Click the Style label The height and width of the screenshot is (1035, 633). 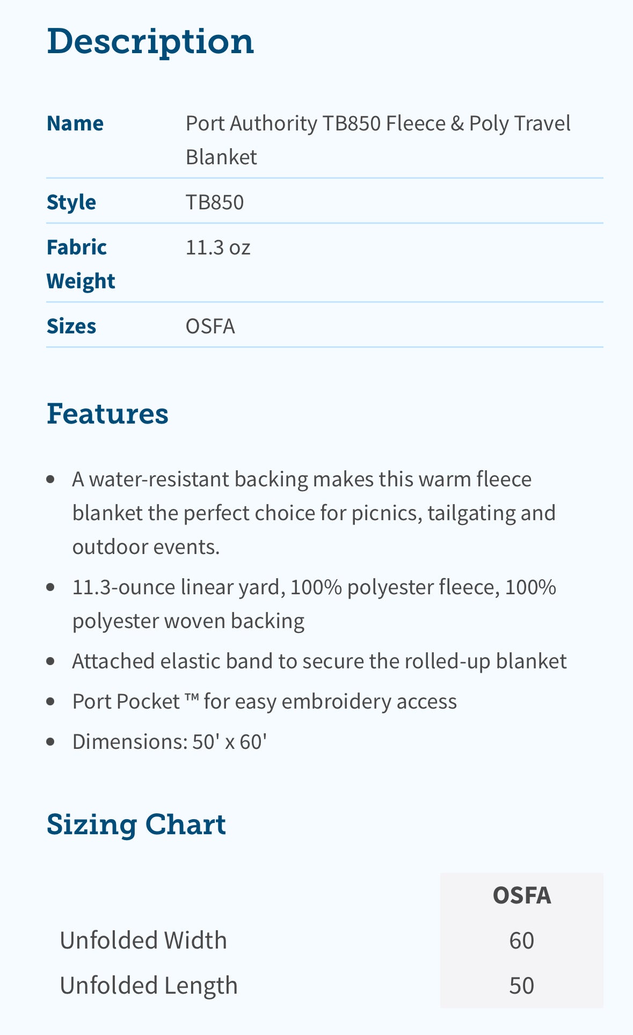point(71,202)
